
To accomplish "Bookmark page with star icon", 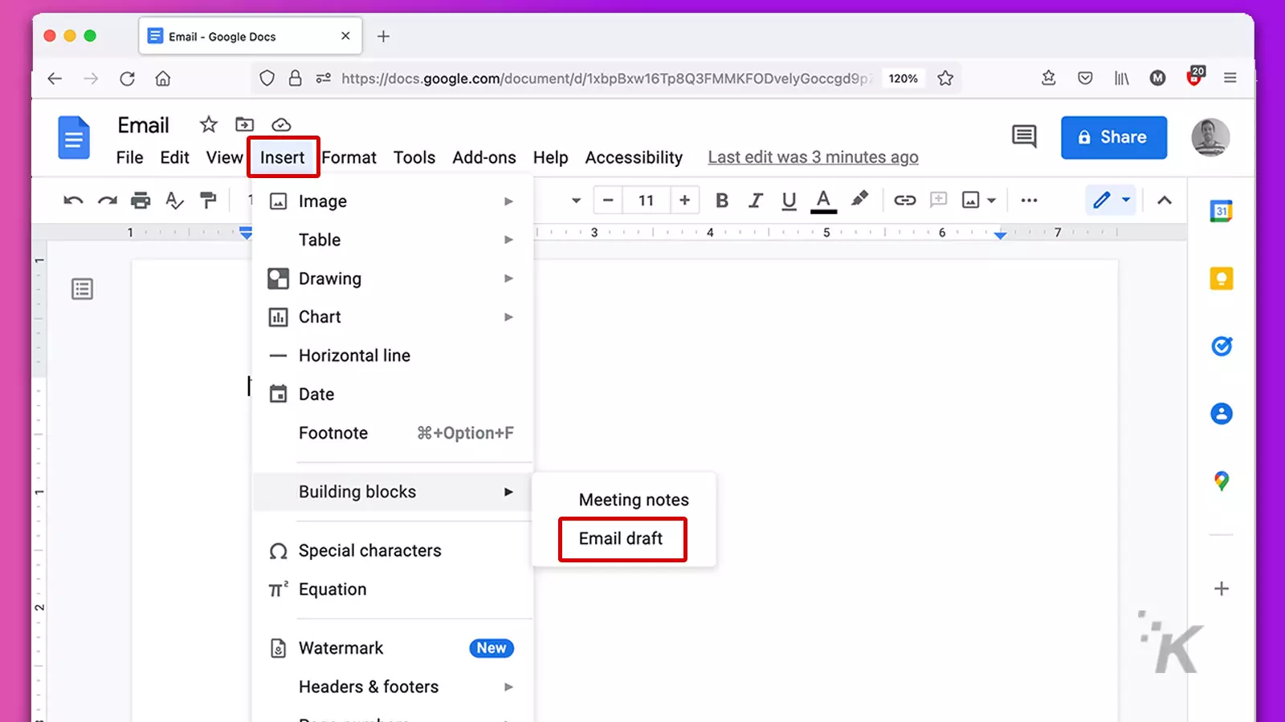I will pyautogui.click(x=945, y=79).
